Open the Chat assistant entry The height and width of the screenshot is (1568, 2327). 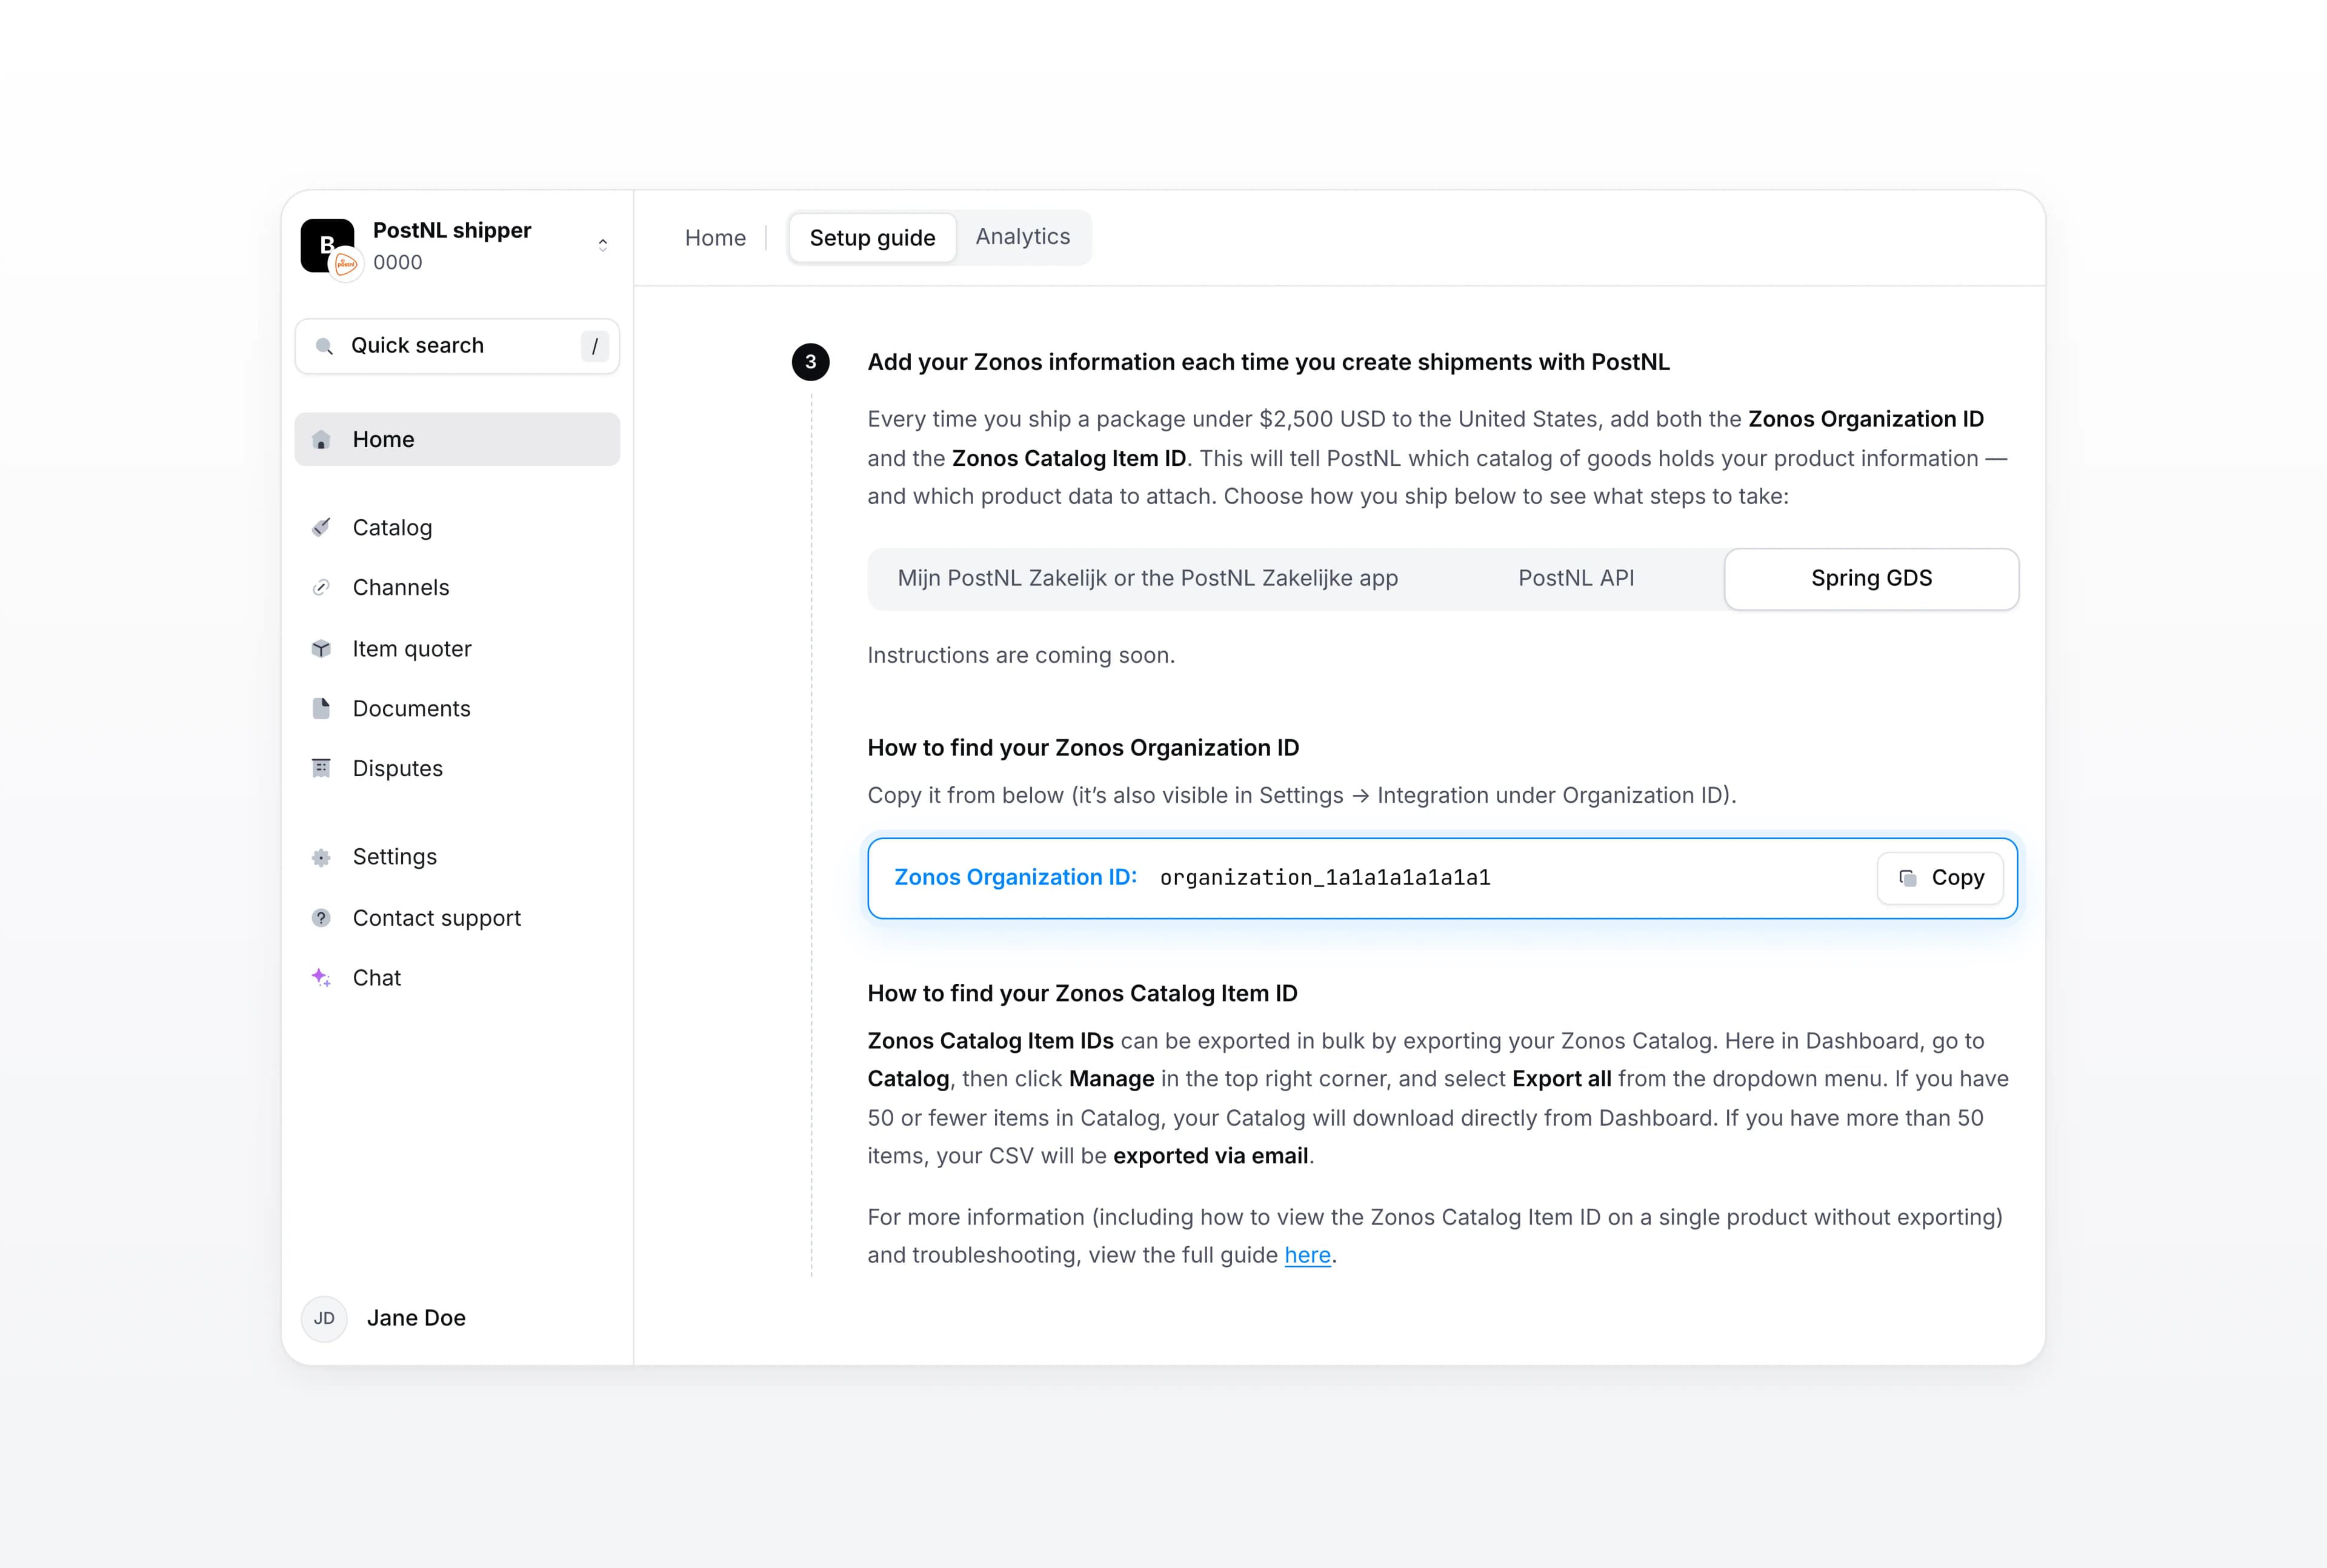tap(457, 978)
